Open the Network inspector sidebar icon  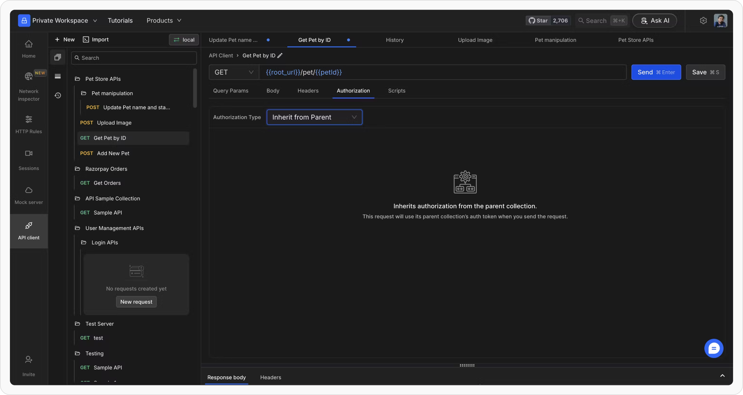pyautogui.click(x=28, y=76)
